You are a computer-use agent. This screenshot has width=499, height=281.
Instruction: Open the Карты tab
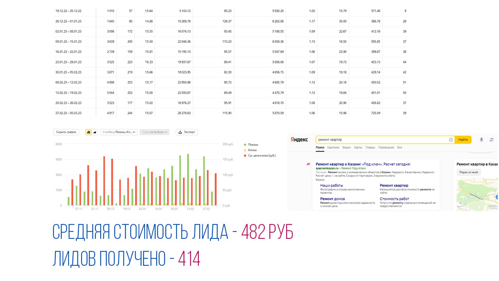coord(359,148)
